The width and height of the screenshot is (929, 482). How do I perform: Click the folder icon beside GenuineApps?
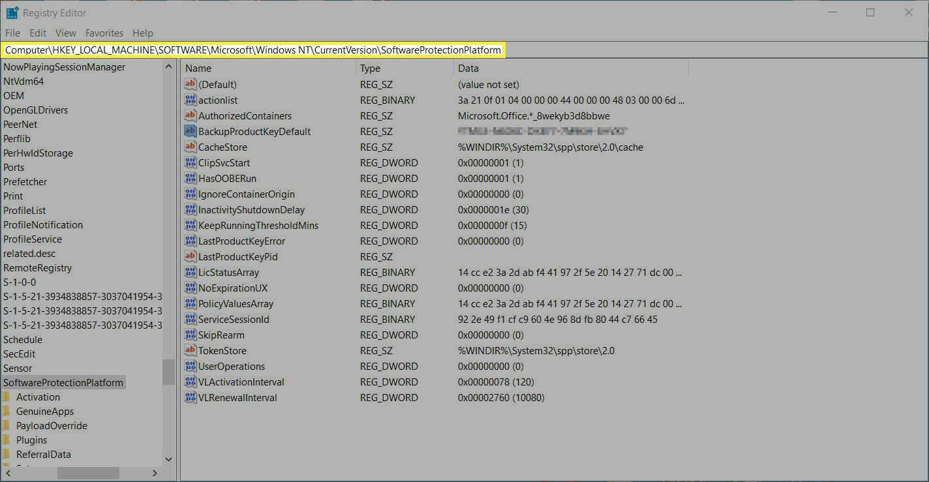pyautogui.click(x=7, y=412)
